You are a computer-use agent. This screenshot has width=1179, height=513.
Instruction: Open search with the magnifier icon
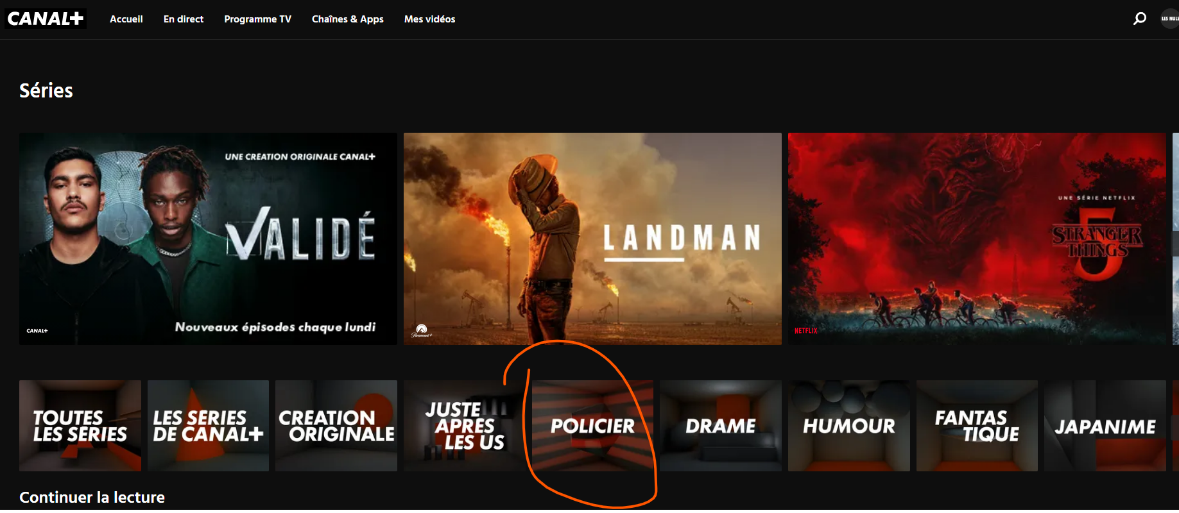pyautogui.click(x=1139, y=19)
